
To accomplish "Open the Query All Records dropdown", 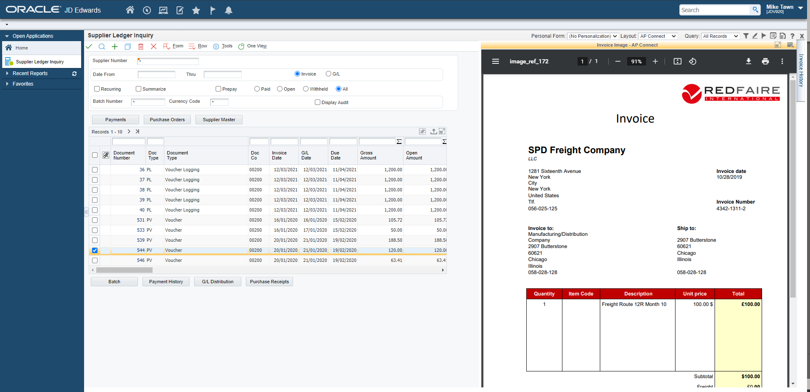I will [x=720, y=36].
